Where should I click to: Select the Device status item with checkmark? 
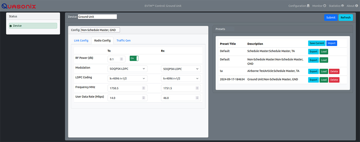point(33,26)
